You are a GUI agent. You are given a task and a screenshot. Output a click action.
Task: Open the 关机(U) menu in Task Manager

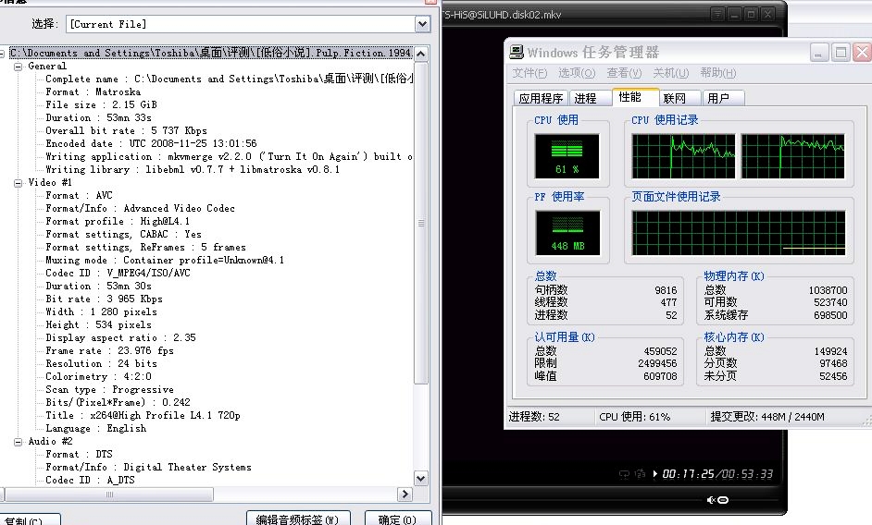pos(671,73)
